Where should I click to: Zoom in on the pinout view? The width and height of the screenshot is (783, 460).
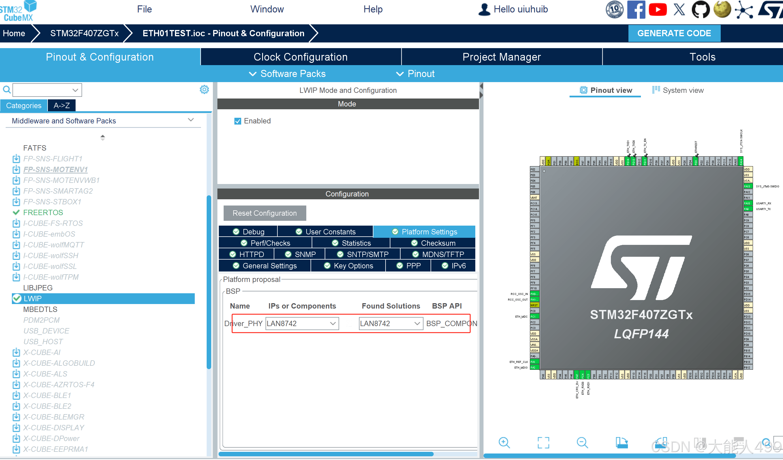click(x=504, y=442)
